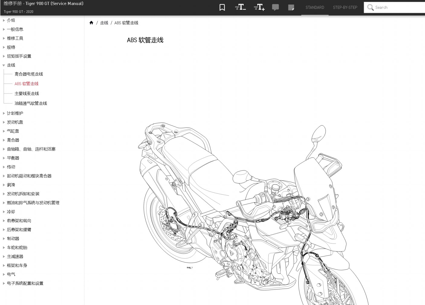Click the home icon in the breadcrumb

(x=91, y=23)
